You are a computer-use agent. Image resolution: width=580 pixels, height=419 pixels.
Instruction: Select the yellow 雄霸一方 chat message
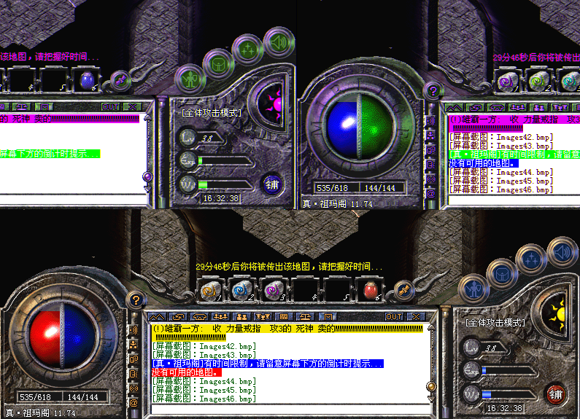287,333
